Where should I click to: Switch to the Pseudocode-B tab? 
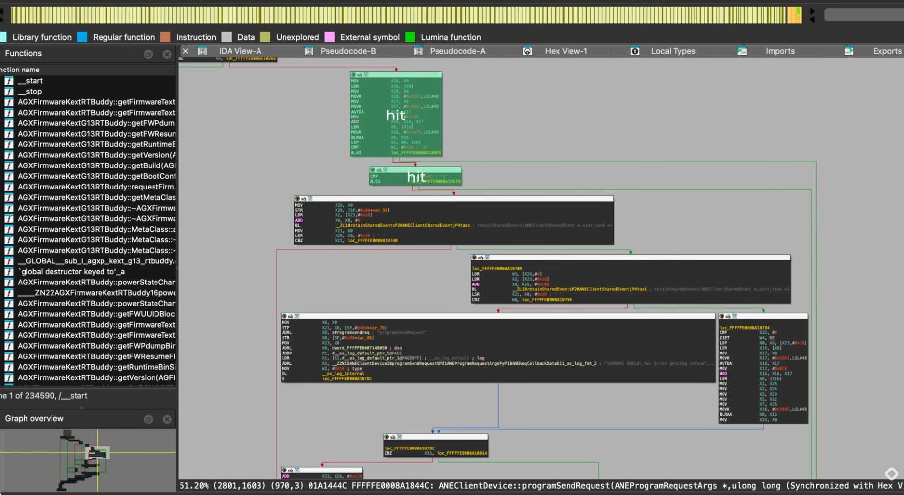pyautogui.click(x=348, y=51)
